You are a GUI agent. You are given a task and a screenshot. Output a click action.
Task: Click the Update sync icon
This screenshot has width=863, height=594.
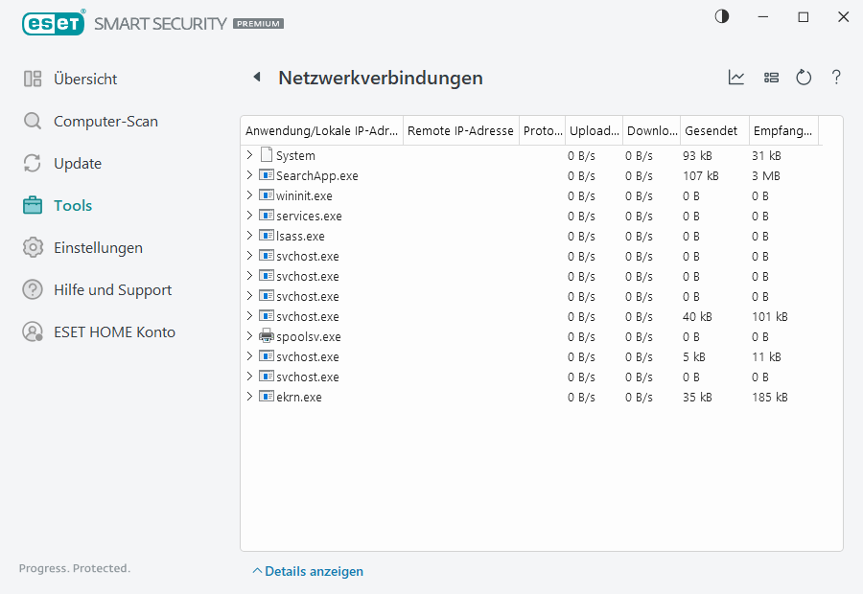pyautogui.click(x=32, y=163)
